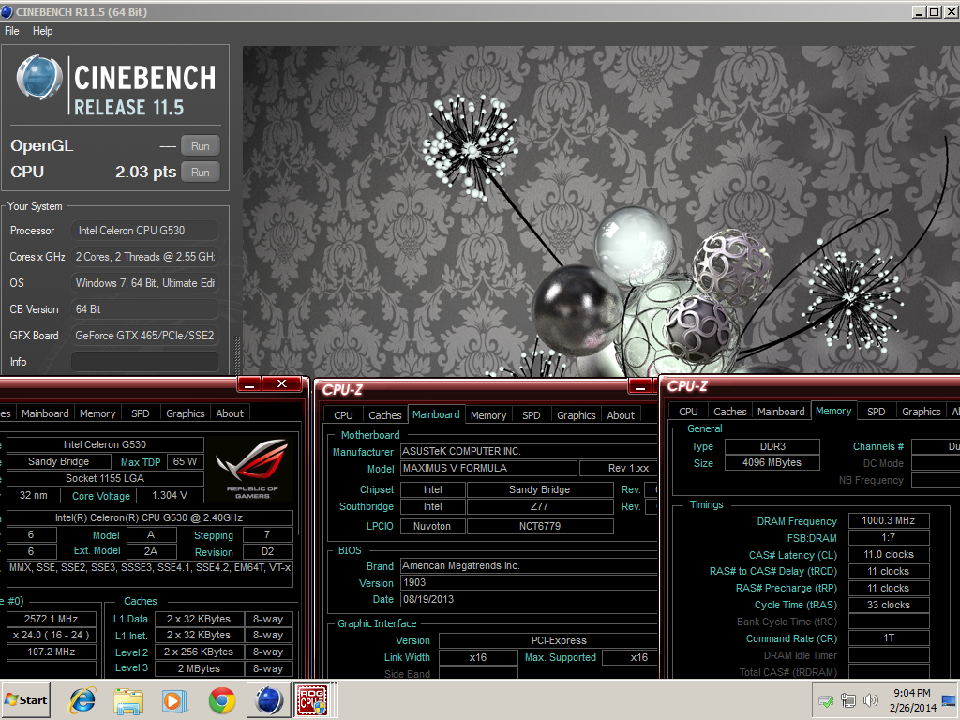
Task: Open About tab in middle CPU-Z window
Action: 621,415
